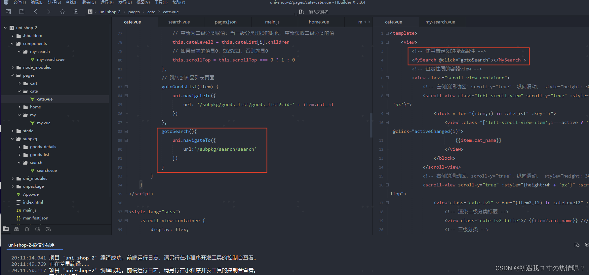Open the cloud globe panel icon
Image resolution: width=589 pixels, height=275 pixels.
click(x=48, y=229)
